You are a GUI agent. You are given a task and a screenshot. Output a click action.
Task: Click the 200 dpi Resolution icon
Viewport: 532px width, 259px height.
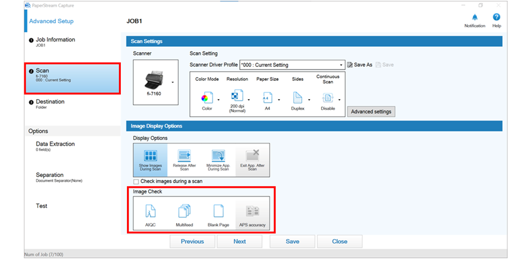pos(237,97)
